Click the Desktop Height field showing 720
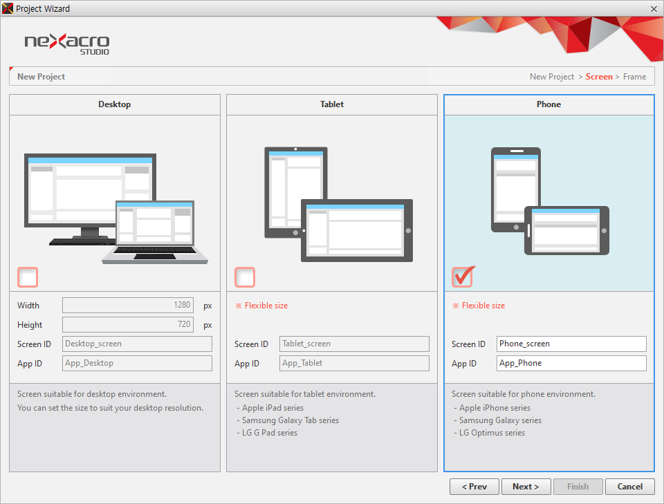Screen dimensions: 664x504 pyautogui.click(x=127, y=324)
